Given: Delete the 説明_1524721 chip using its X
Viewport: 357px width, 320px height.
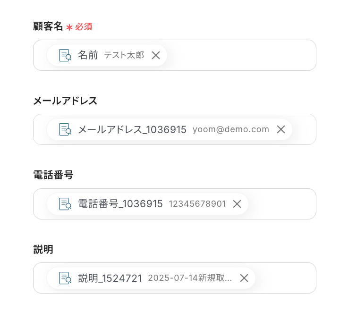Looking at the screenshot, I should (x=244, y=278).
